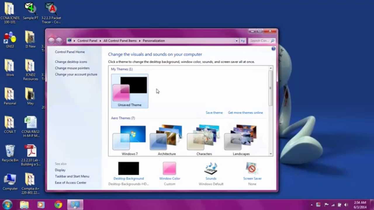The width and height of the screenshot is (374, 210).
Task: Click the help question mark icon
Action: pyautogui.click(x=273, y=49)
